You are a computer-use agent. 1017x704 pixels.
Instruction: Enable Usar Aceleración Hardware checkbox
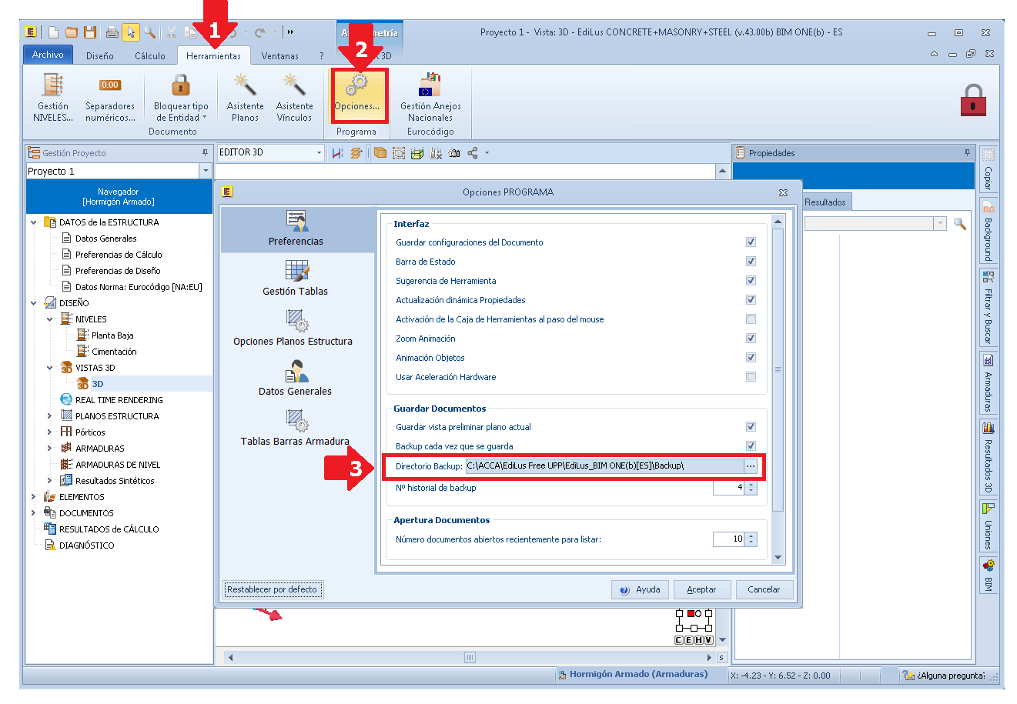point(751,377)
